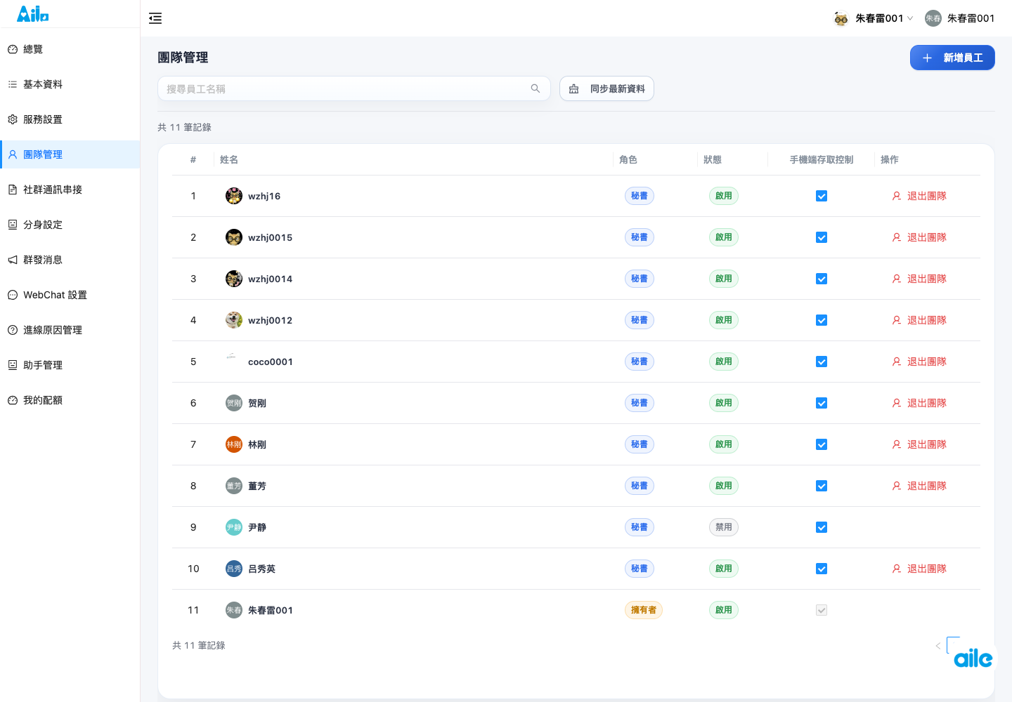Uncheck mobile access for 林刚
Screen dimensions: 1012x702
(822, 444)
